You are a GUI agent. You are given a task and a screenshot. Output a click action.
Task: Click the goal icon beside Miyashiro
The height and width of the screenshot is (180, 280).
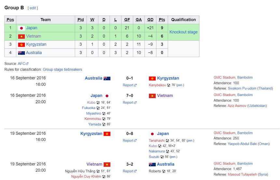click(104, 114)
